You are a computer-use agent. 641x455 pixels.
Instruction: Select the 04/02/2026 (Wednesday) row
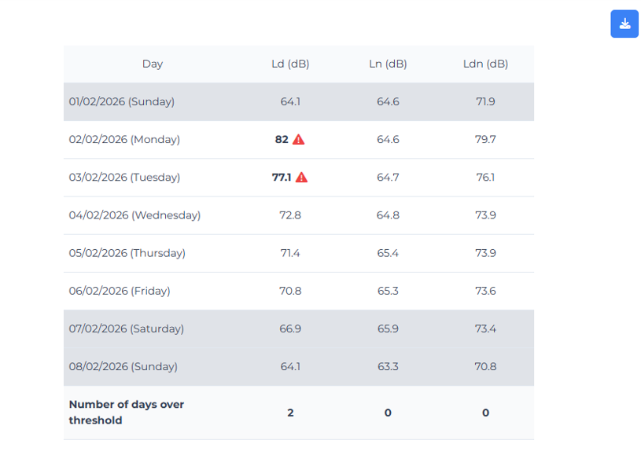tap(134, 215)
